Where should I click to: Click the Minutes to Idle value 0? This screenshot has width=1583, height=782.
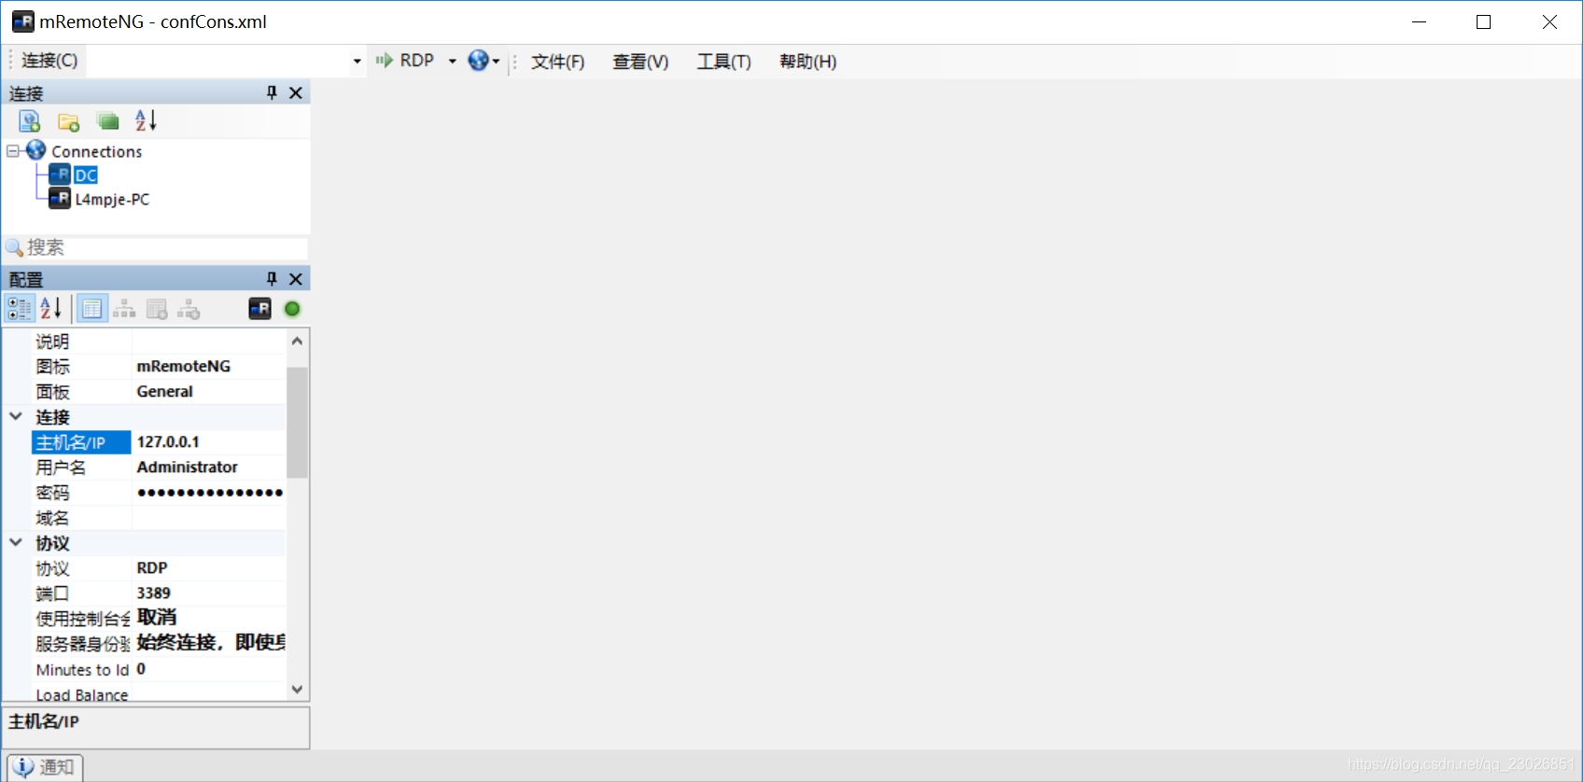pos(209,668)
